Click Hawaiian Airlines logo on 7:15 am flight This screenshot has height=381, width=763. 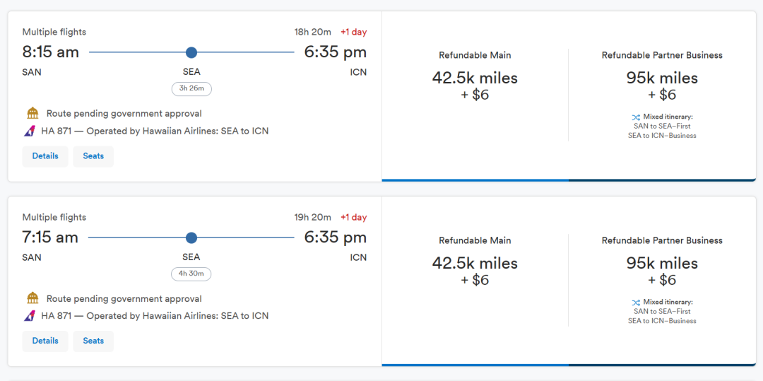(30, 316)
